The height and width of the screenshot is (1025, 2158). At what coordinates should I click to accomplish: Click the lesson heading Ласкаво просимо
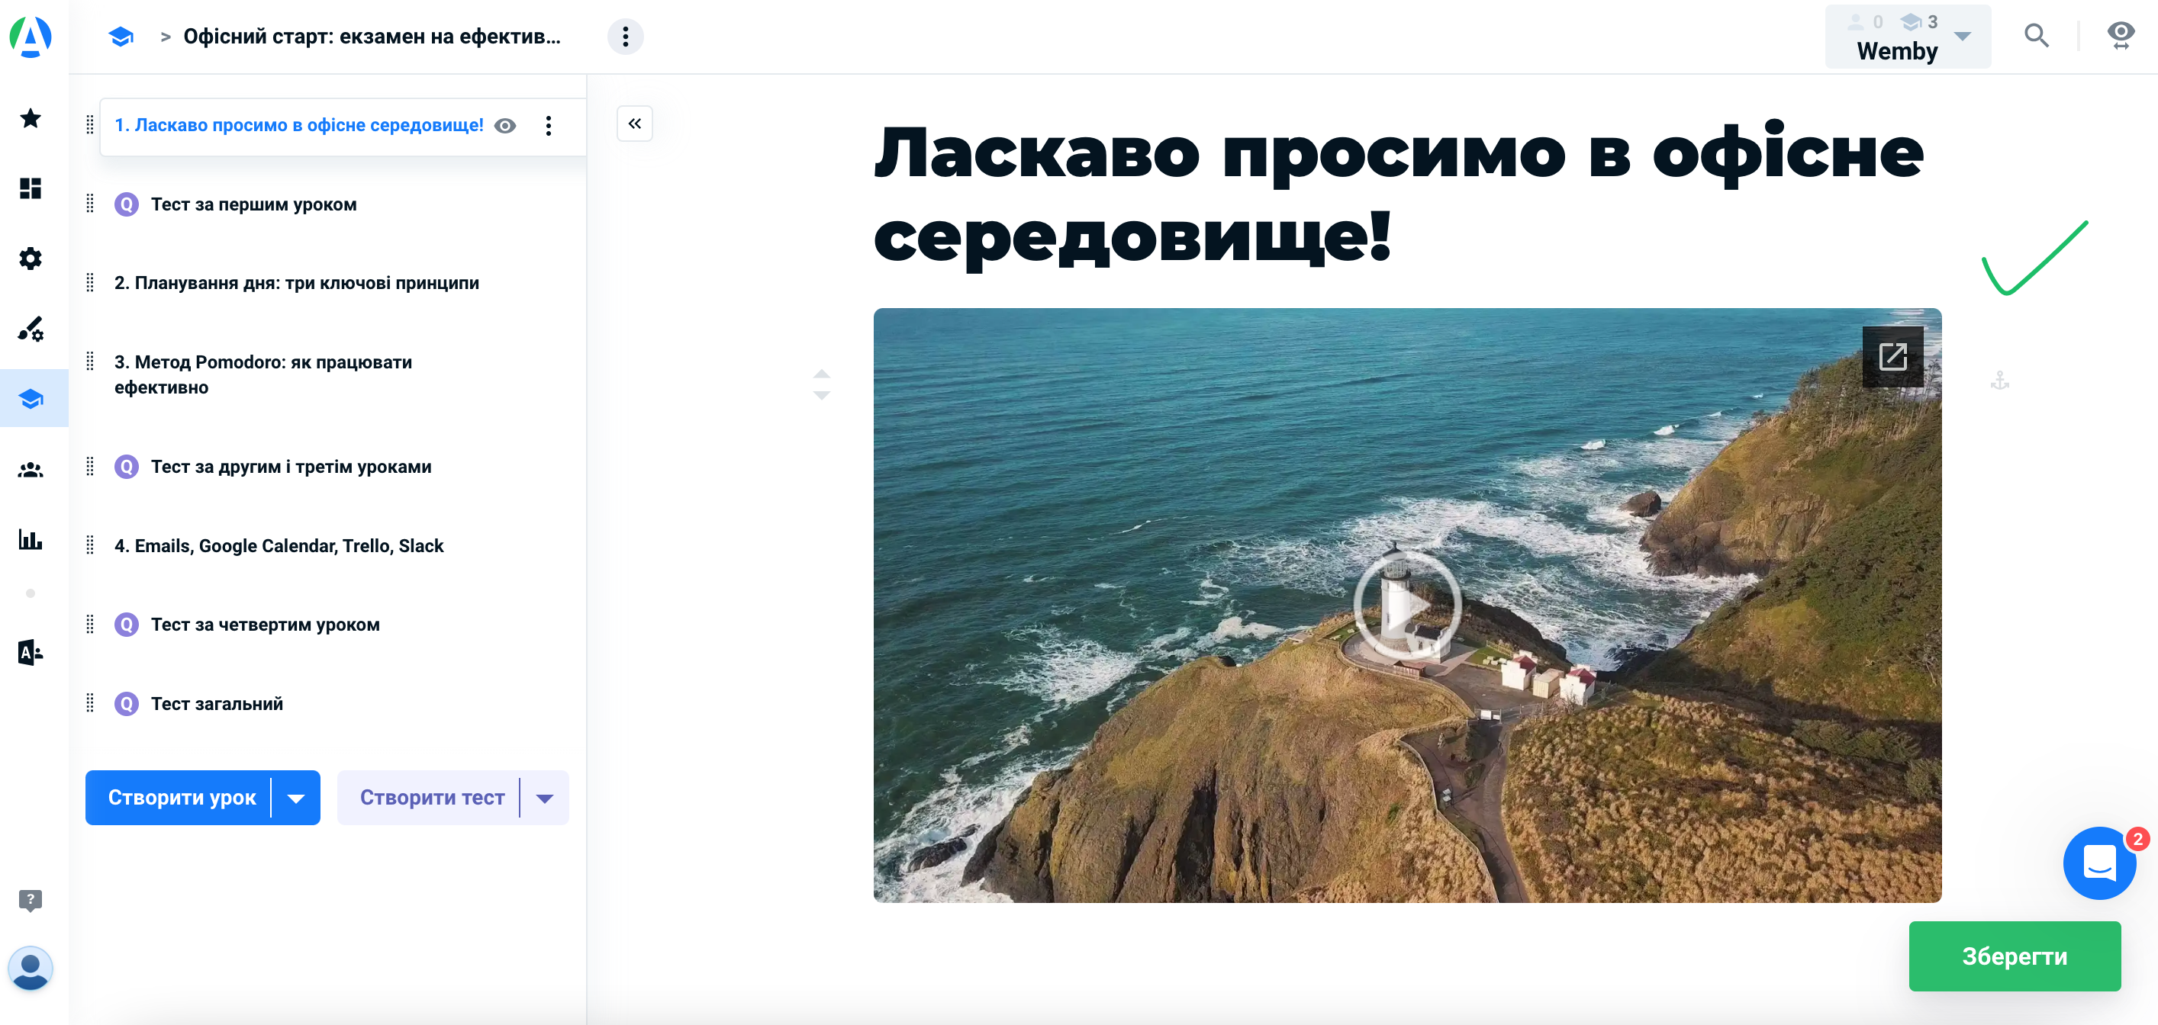[1398, 194]
